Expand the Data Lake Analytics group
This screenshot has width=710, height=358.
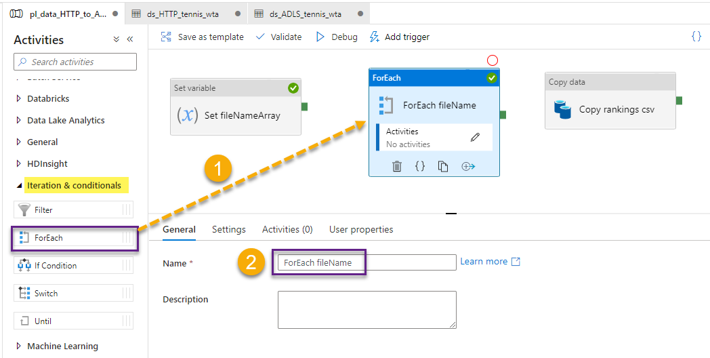pos(18,121)
